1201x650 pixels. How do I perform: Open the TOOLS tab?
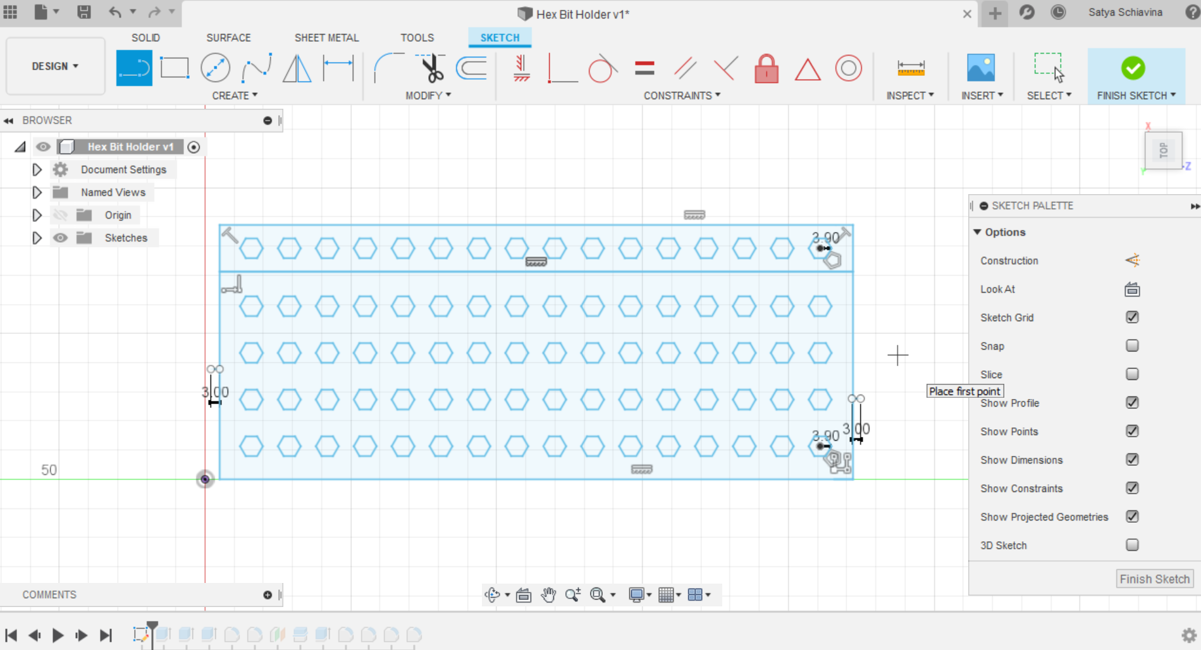(x=417, y=37)
